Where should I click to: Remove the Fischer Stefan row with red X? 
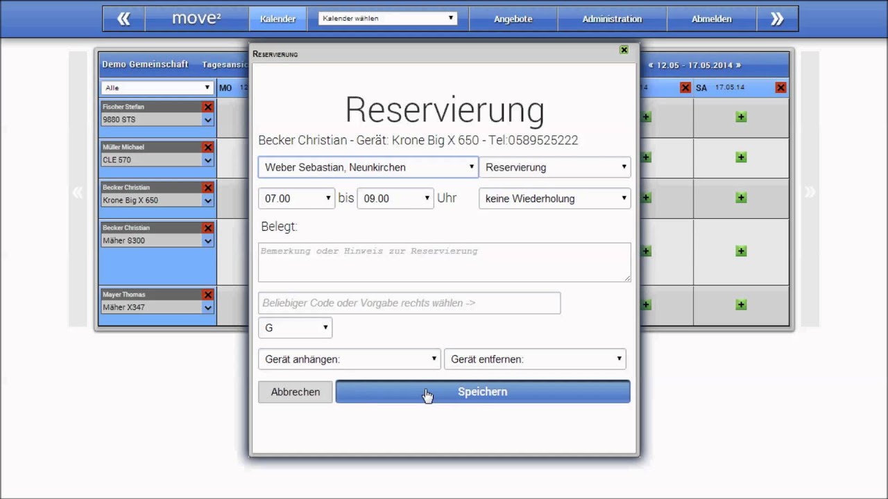pyautogui.click(x=207, y=107)
